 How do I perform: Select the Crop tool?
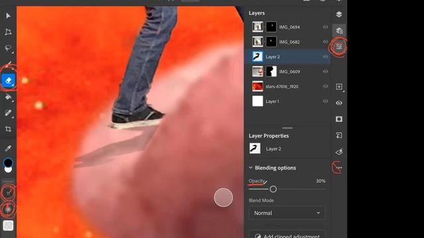point(8,129)
